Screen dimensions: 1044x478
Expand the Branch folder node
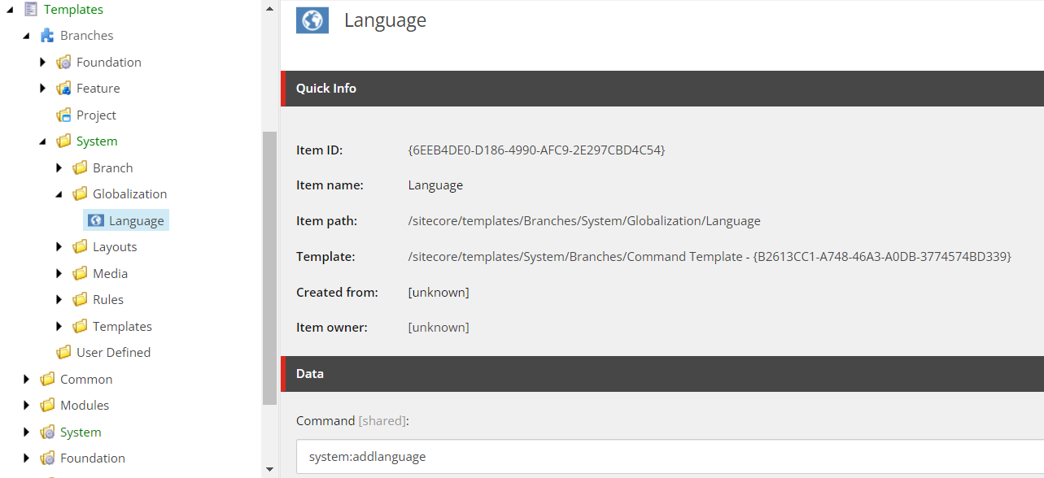[59, 168]
